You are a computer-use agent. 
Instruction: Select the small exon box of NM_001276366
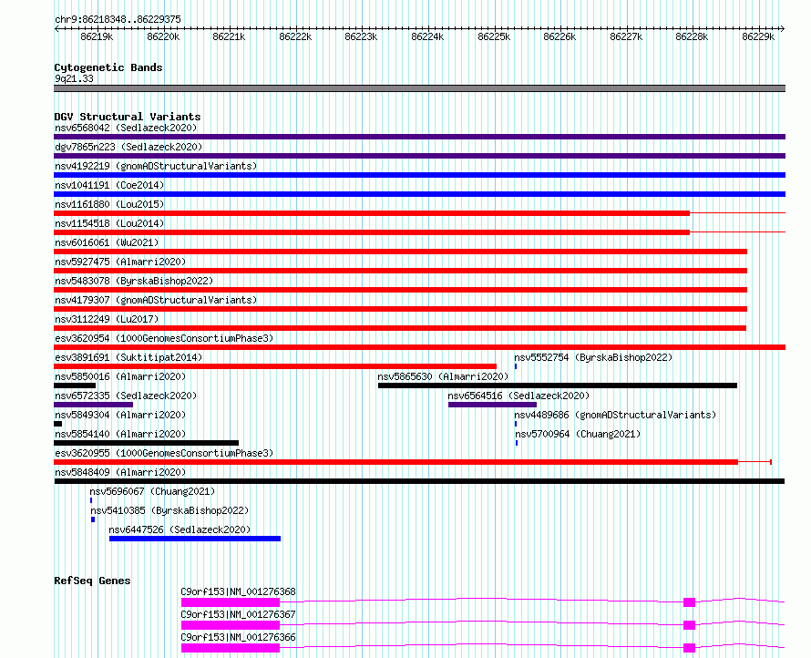(689, 648)
